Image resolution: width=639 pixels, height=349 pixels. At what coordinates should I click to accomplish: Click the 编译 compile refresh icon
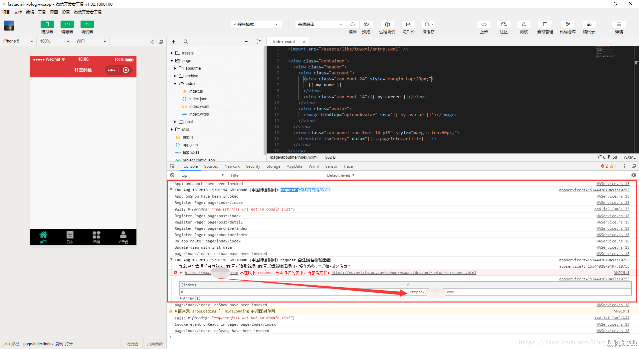click(352, 25)
